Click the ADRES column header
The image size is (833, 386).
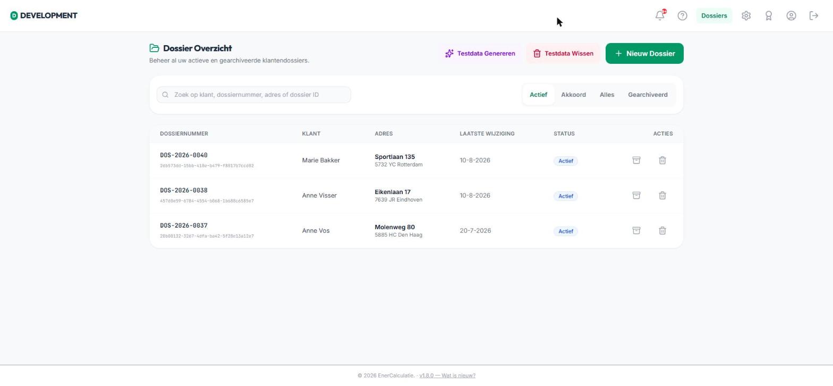tap(384, 133)
